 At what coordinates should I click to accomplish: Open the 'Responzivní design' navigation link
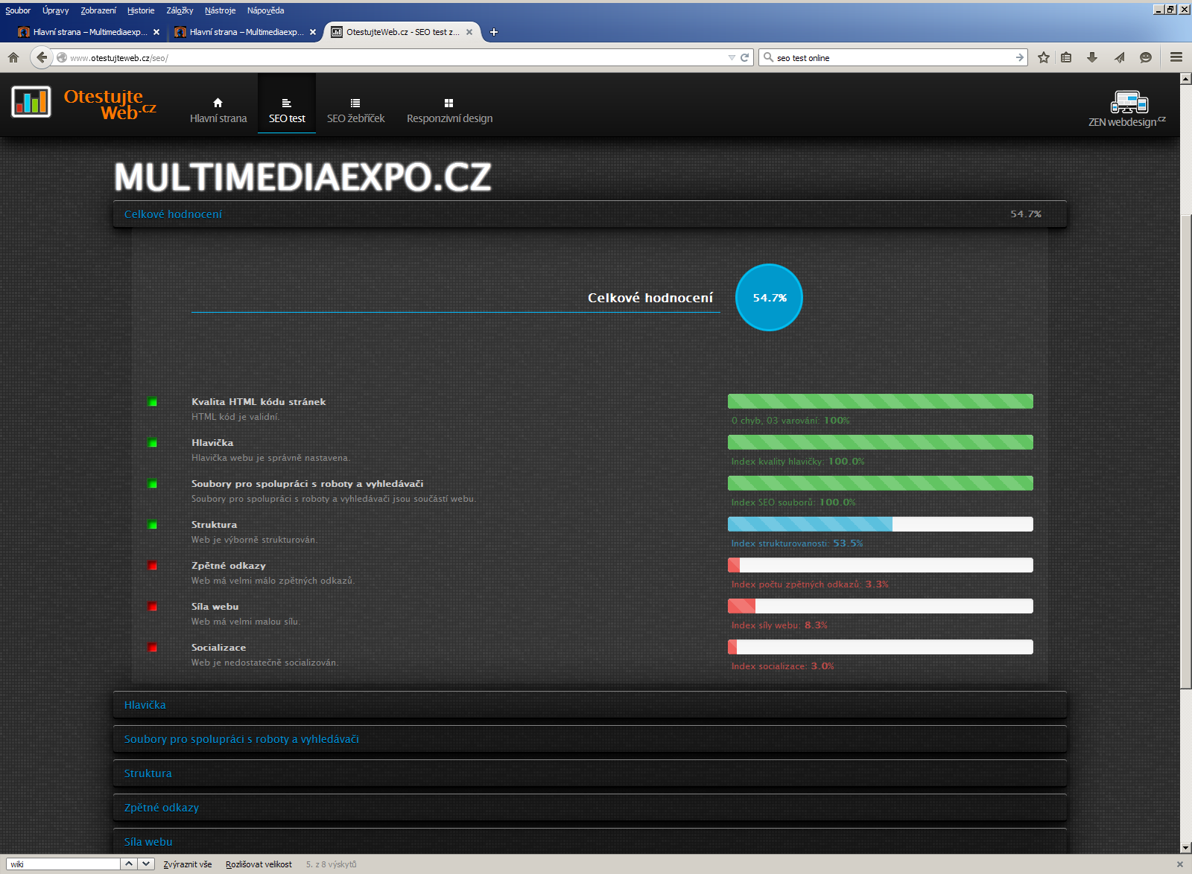coord(449,110)
